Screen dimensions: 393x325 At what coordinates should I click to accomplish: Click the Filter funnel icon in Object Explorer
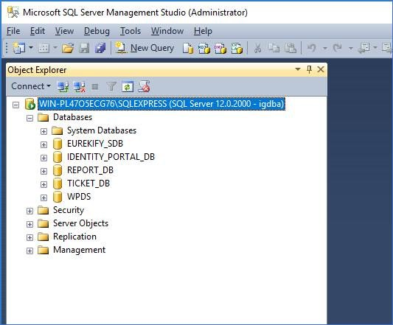point(111,87)
